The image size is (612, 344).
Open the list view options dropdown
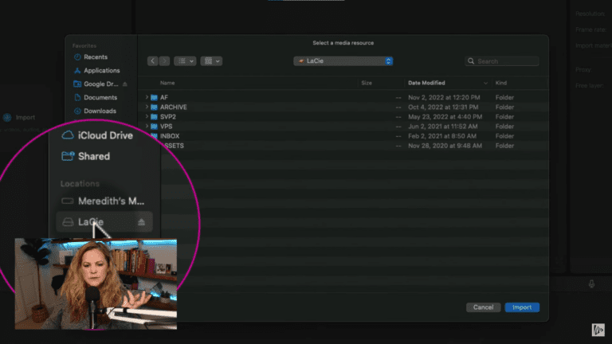(x=185, y=61)
